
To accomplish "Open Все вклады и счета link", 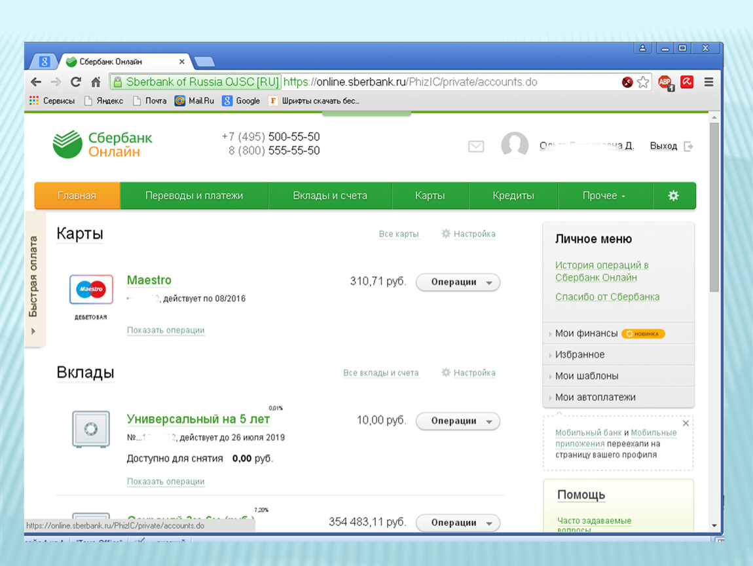I will (381, 373).
